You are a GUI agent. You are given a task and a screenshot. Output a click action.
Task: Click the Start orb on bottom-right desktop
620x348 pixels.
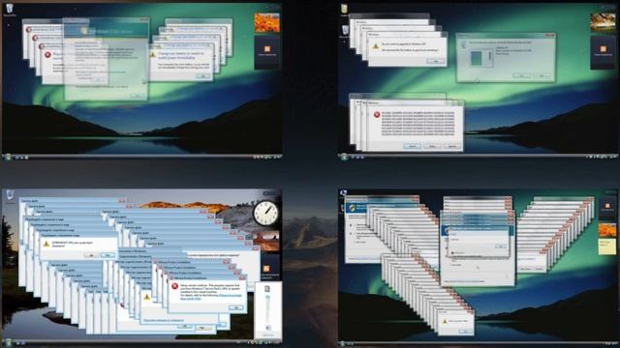342,344
